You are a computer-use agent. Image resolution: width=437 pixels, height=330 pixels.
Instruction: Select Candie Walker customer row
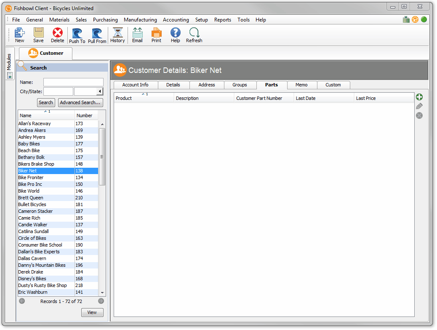(58, 225)
